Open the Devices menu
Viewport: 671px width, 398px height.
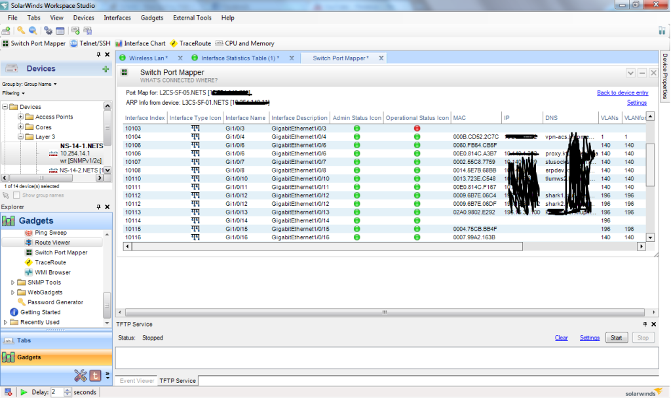tap(83, 18)
